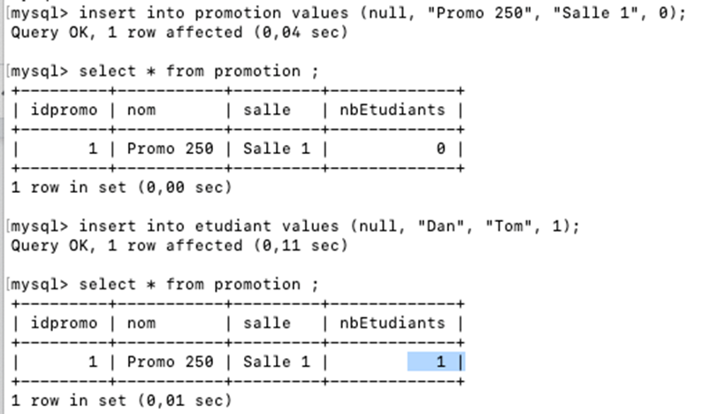Click the nbEtudiants value 0 in first table
Image resolution: width=725 pixels, height=414 pixels.
coord(440,149)
